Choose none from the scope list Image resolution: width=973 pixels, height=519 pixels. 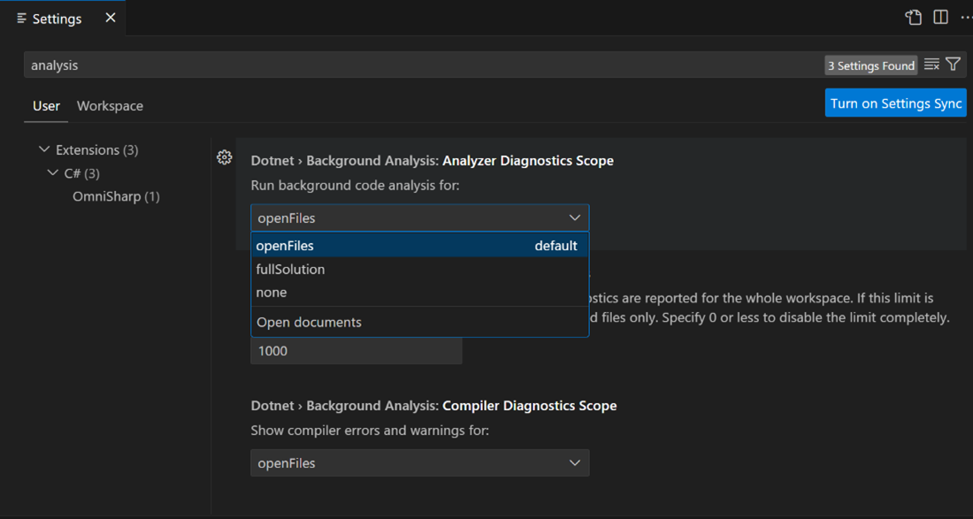[272, 292]
